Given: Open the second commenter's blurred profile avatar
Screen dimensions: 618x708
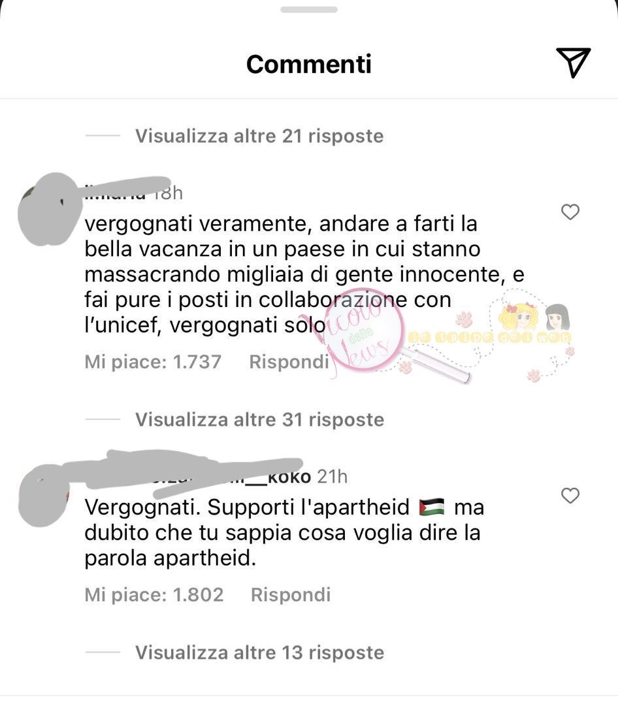Looking at the screenshot, I should 43,495.
